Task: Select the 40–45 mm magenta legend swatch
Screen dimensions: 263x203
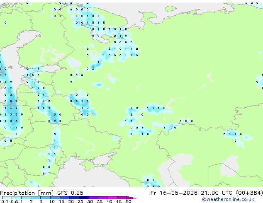Action: [x=112, y=198]
